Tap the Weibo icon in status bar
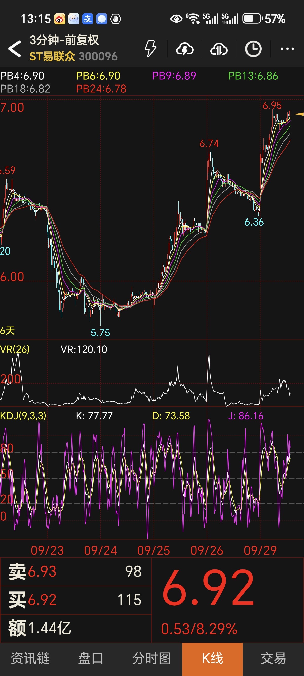The height and width of the screenshot is (676, 304). 60,19
